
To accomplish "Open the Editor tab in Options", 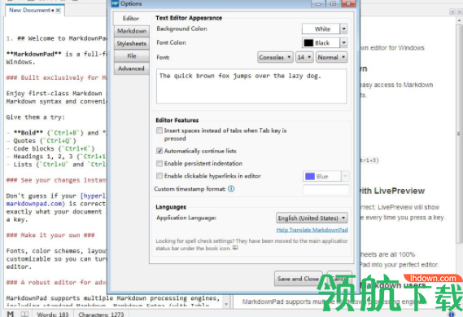I will [131, 18].
